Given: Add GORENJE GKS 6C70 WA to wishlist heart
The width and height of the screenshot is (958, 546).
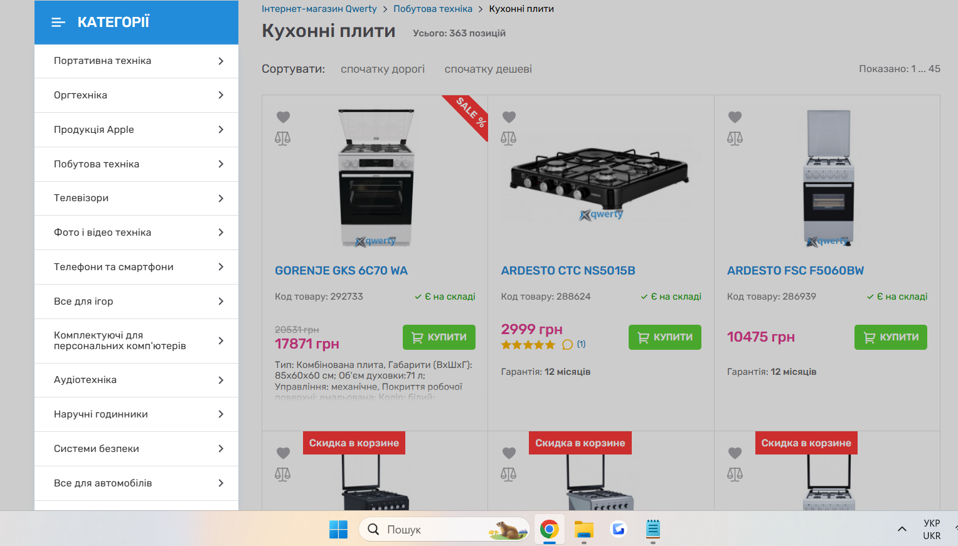Looking at the screenshot, I should (x=283, y=117).
